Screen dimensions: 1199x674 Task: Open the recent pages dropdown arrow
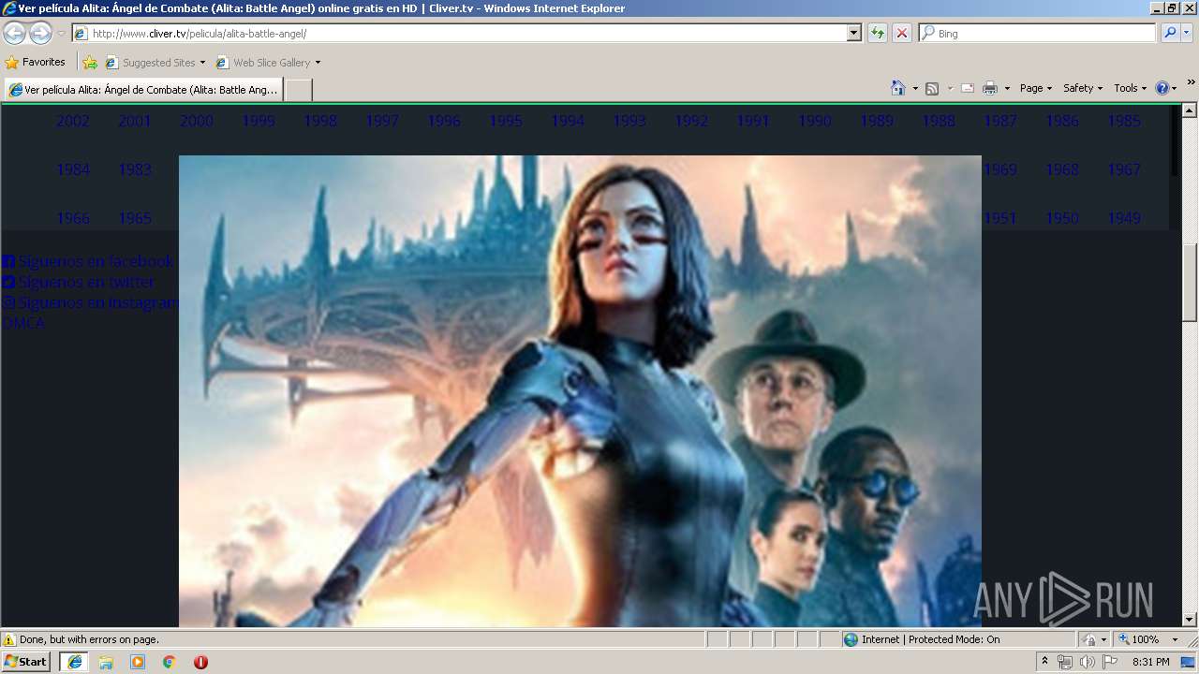click(61, 34)
